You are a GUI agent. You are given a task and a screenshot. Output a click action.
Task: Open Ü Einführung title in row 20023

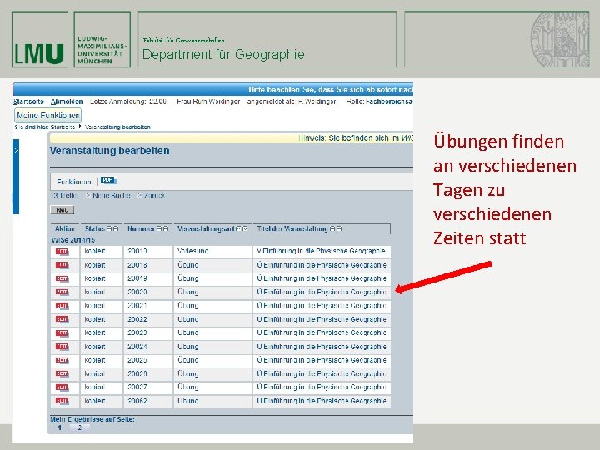click(x=322, y=332)
